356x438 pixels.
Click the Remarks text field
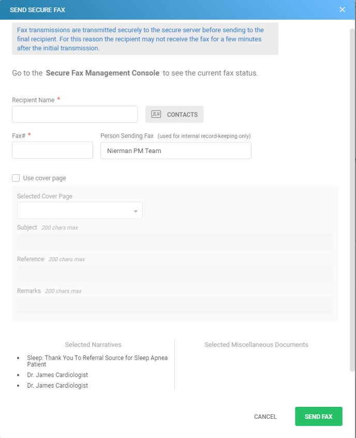point(175,305)
